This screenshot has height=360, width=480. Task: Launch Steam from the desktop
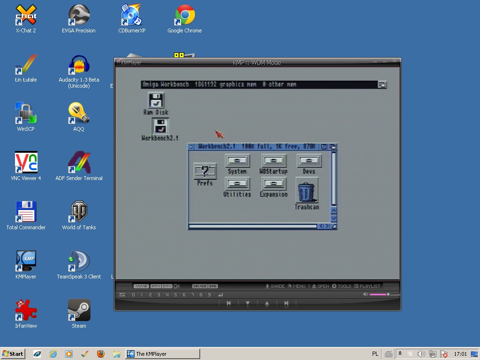[x=79, y=314]
